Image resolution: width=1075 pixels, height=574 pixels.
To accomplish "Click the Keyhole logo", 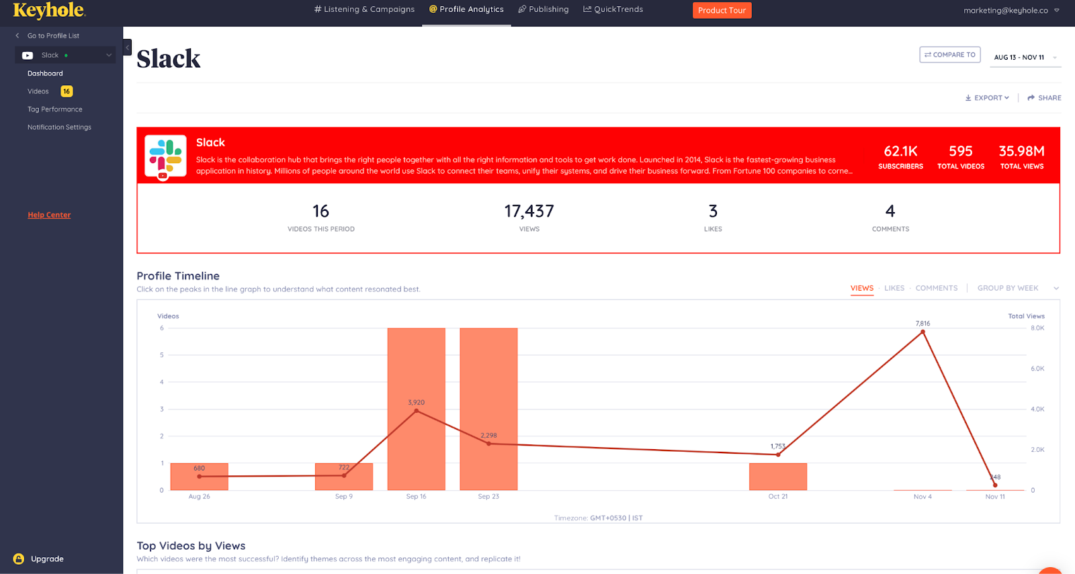I will (49, 11).
